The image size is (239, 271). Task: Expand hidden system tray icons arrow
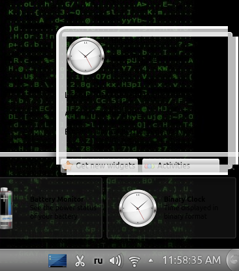coord(151,261)
